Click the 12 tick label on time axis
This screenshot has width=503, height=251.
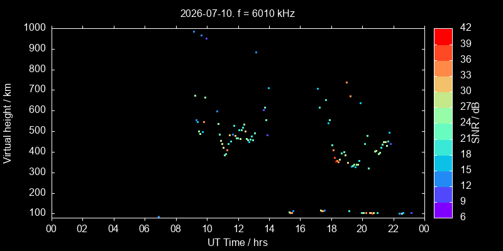238,228
